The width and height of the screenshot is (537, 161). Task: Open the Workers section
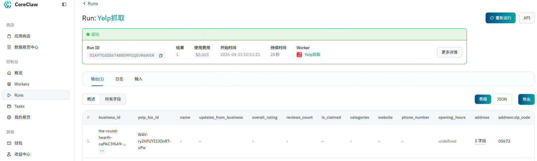pos(22,84)
